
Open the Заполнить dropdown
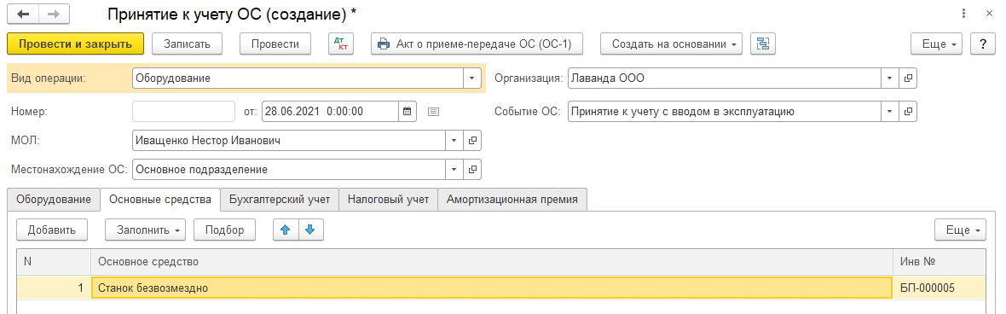(145, 230)
